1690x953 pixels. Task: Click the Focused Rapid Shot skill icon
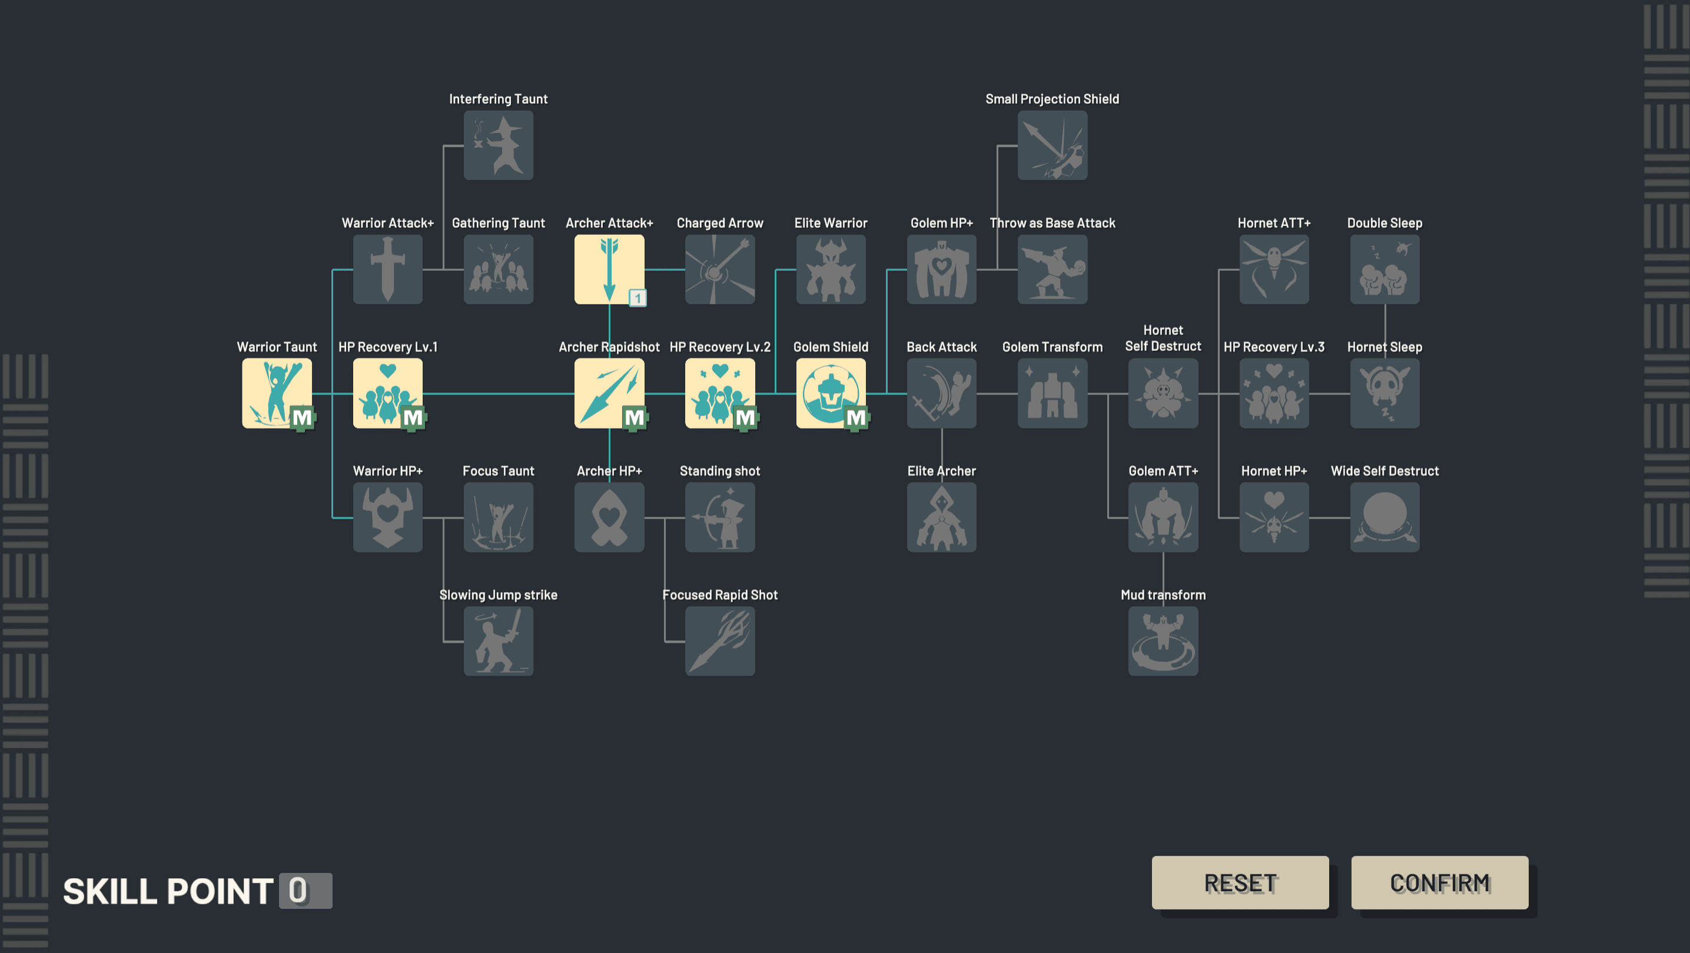pos(719,641)
